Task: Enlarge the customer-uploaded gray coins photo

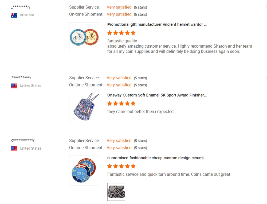Action: tap(116, 192)
